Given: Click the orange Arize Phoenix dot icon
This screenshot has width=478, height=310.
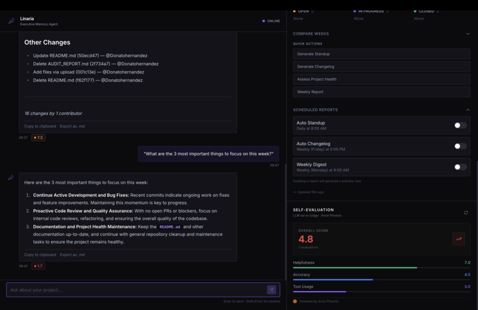Looking at the screenshot, I should pos(295,301).
